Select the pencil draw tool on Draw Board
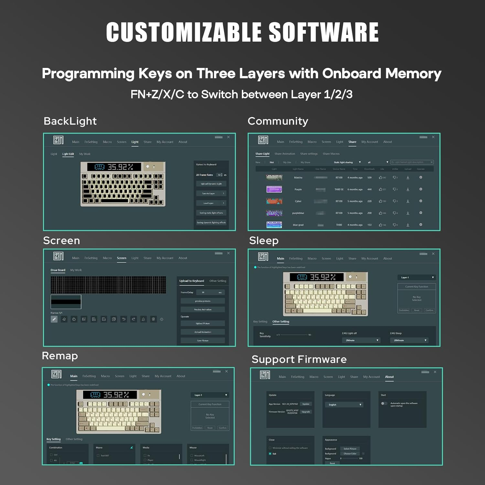 [54, 319]
